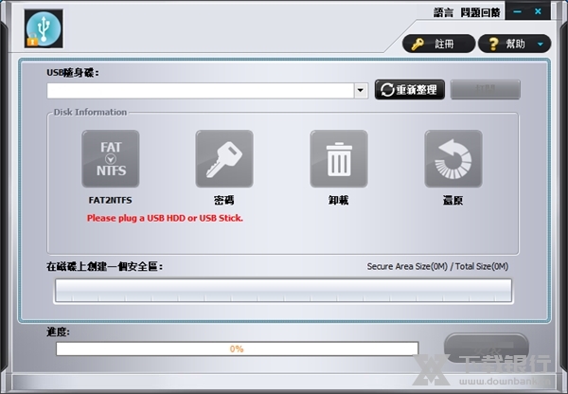Click the Secure Area Size / Total Size text

(437, 266)
